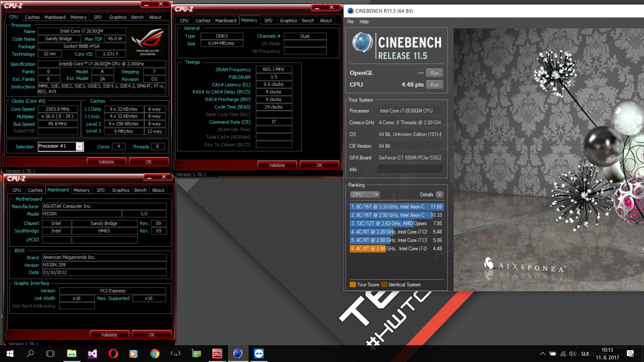Click Validate in the Memory tab window
Image resolution: width=644 pixels, height=362 pixels.
(x=277, y=165)
